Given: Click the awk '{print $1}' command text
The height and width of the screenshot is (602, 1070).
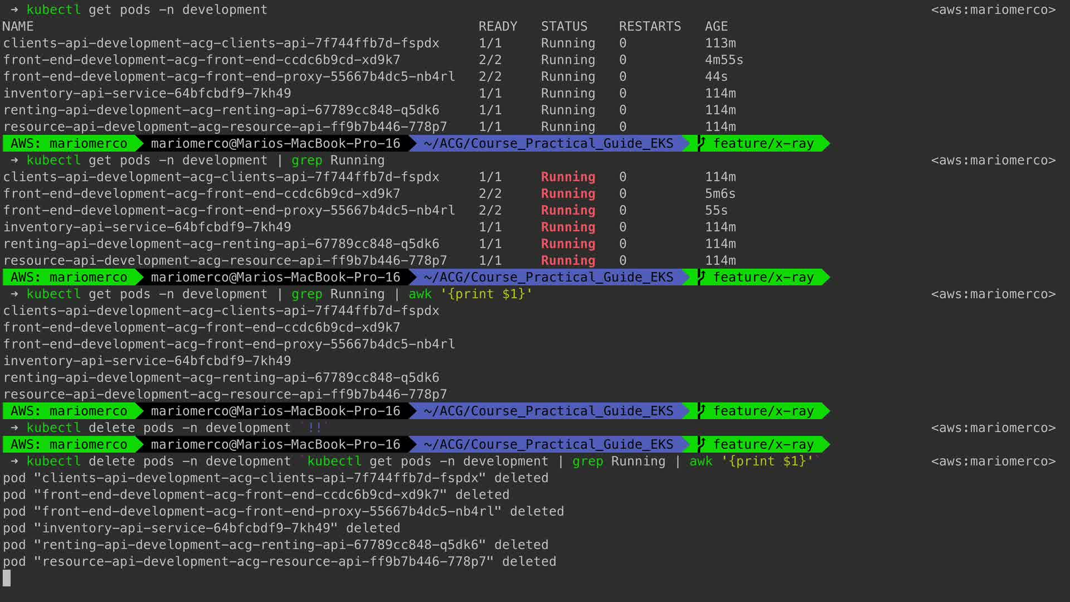Looking at the screenshot, I should tap(470, 294).
